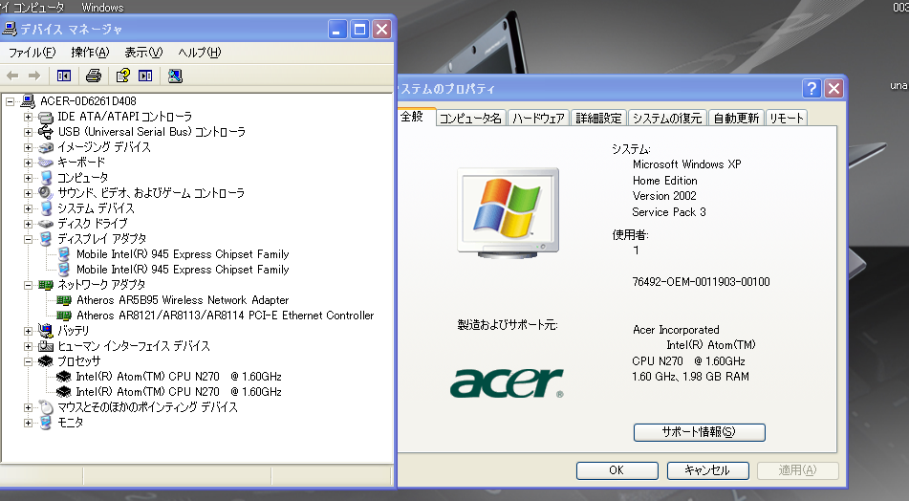This screenshot has width=909, height=501.
Task: Select second Mobile Intel(R) 945 Express Chipset Family
Action: tap(183, 270)
